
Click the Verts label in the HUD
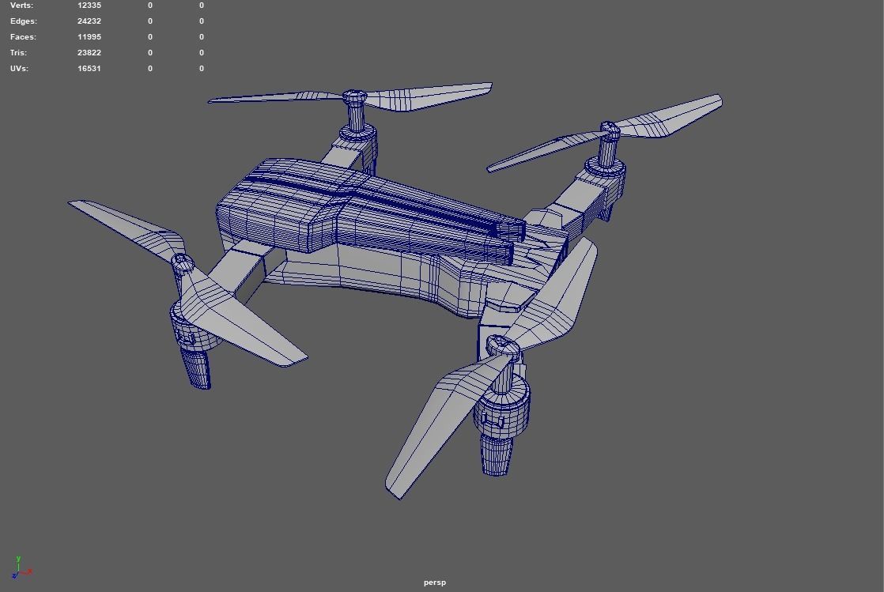(x=21, y=5)
